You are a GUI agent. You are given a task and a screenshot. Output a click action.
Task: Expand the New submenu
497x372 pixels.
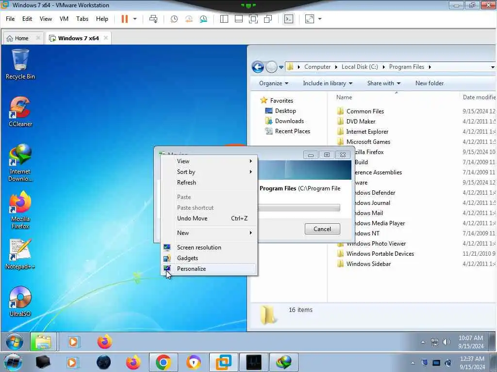(x=210, y=233)
